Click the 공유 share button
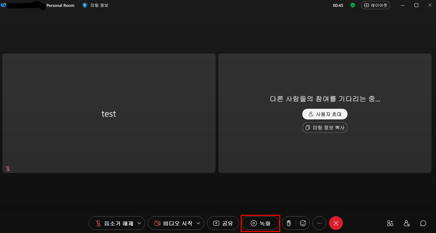The width and height of the screenshot is (436, 233). click(x=223, y=223)
